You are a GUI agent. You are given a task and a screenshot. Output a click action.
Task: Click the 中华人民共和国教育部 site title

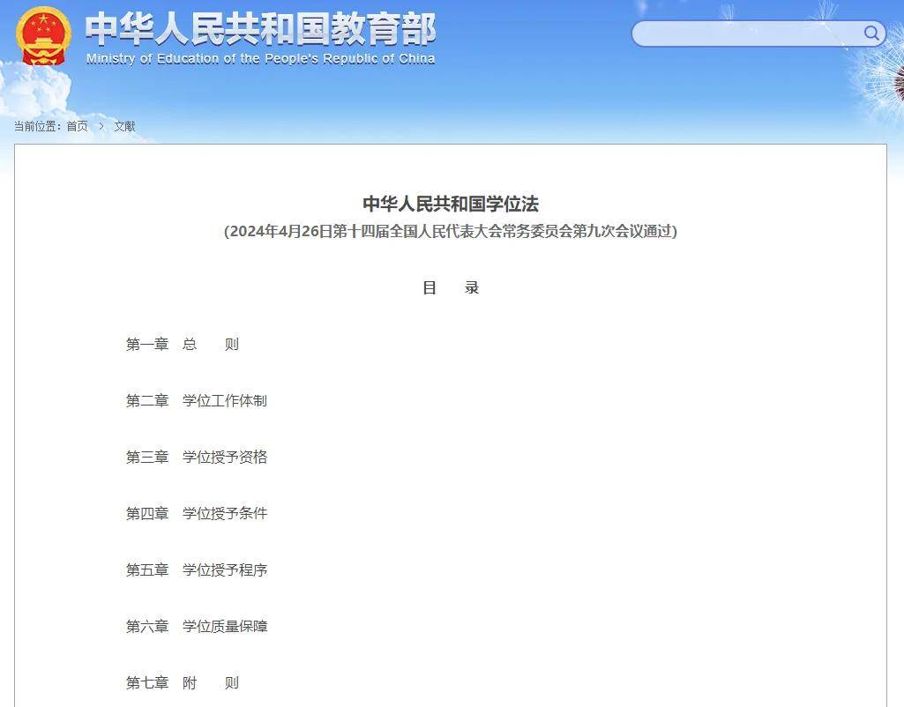click(x=260, y=29)
